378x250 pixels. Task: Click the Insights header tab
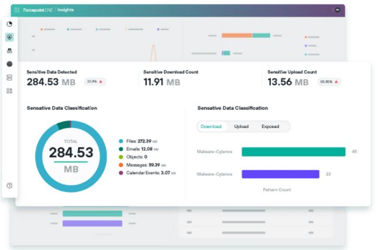pos(67,10)
